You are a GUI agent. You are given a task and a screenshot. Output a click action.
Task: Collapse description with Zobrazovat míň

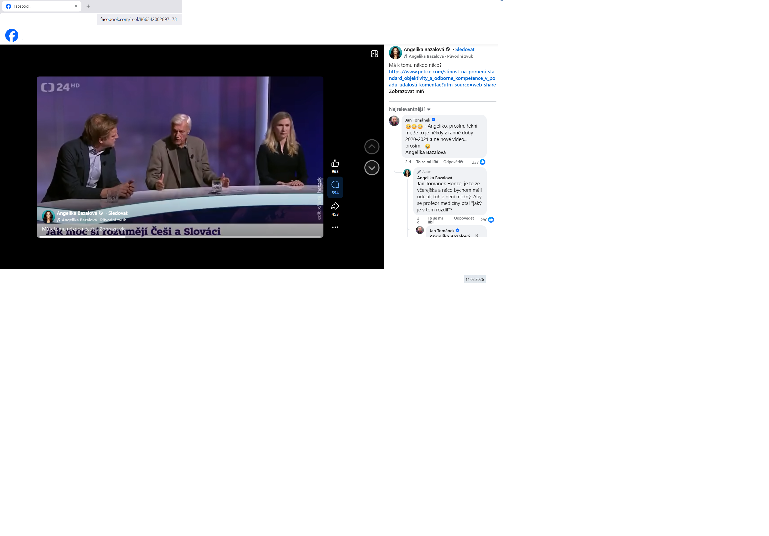[406, 91]
